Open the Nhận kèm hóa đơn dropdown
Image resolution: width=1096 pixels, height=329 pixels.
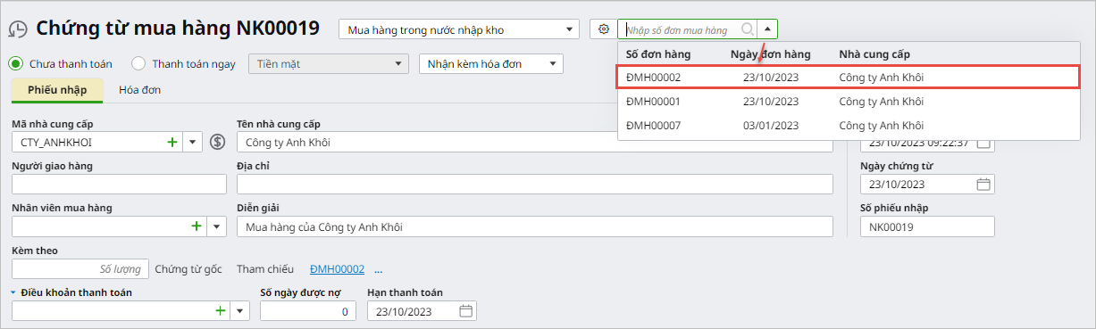[491, 63]
